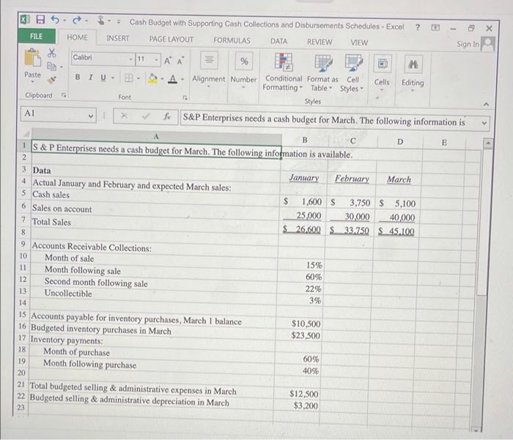513x440 pixels.
Task: Open the Paste options dropdown arrow
Action: click(32, 81)
